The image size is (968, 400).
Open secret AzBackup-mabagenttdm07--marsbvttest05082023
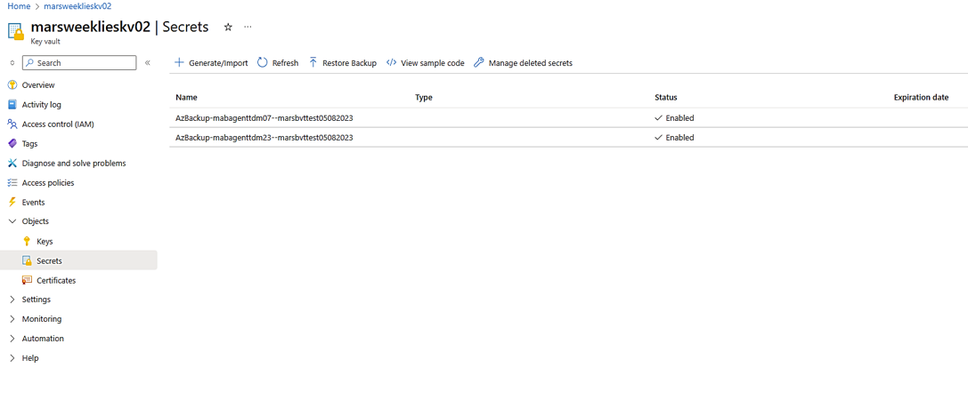[x=264, y=117]
